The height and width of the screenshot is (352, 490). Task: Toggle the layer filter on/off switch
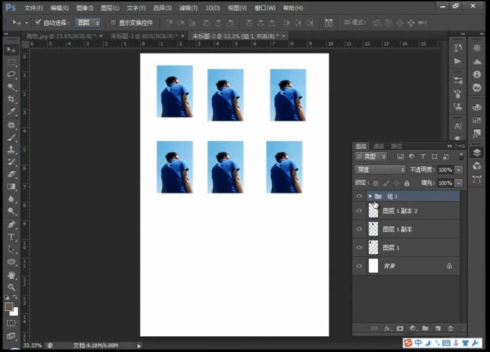pos(461,156)
